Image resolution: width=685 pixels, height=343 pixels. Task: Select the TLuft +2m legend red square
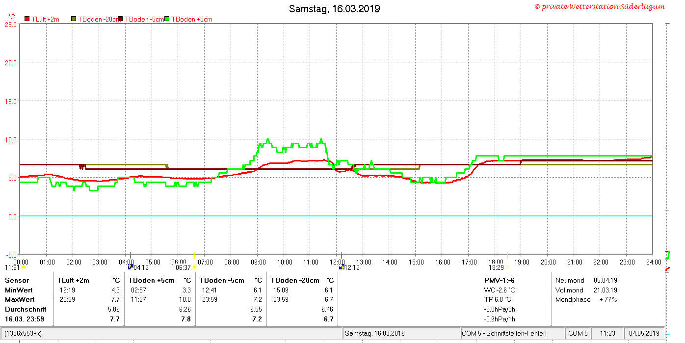point(27,19)
